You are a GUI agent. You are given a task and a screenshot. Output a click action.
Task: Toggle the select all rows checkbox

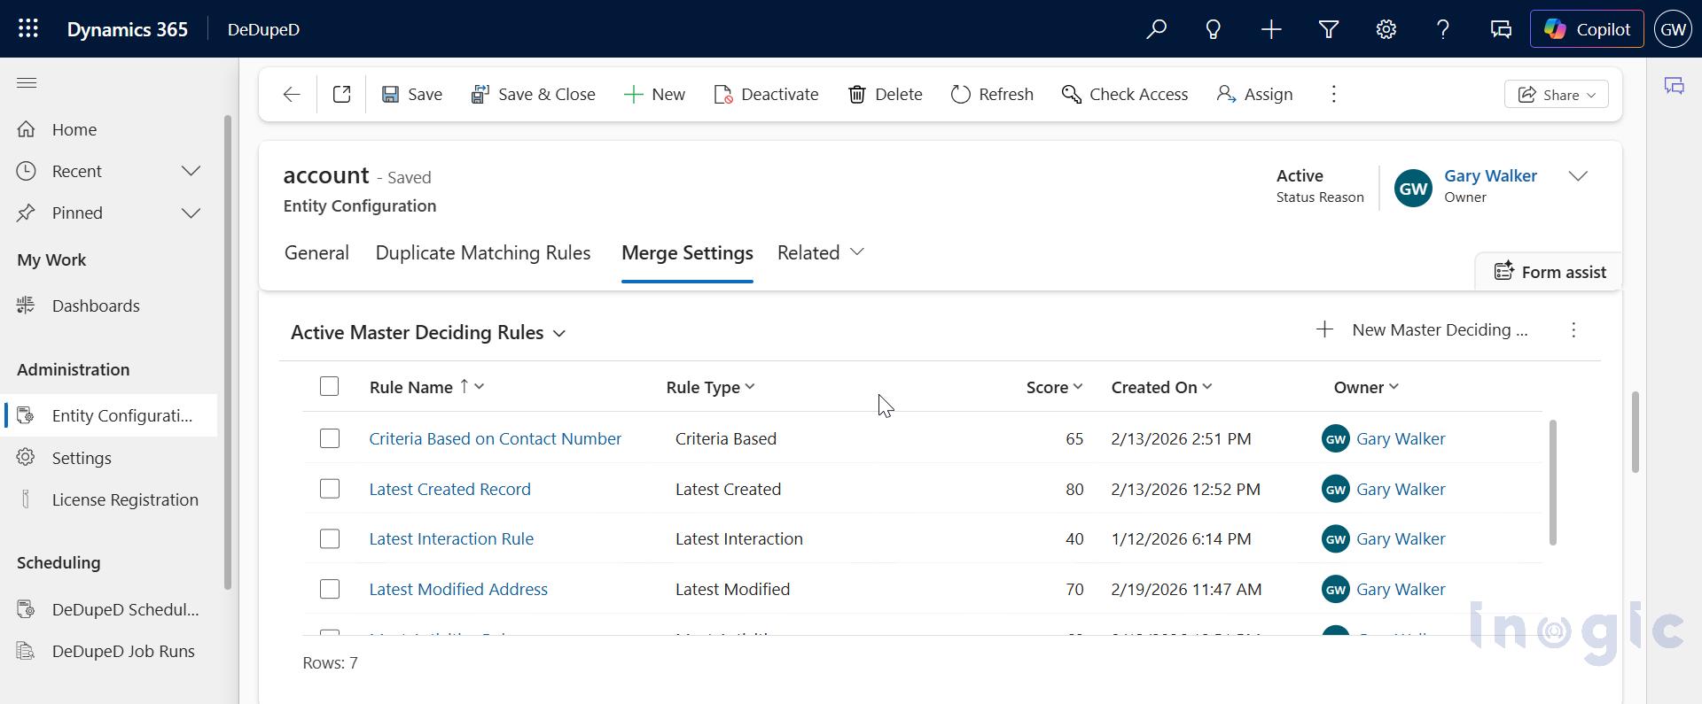point(329,386)
